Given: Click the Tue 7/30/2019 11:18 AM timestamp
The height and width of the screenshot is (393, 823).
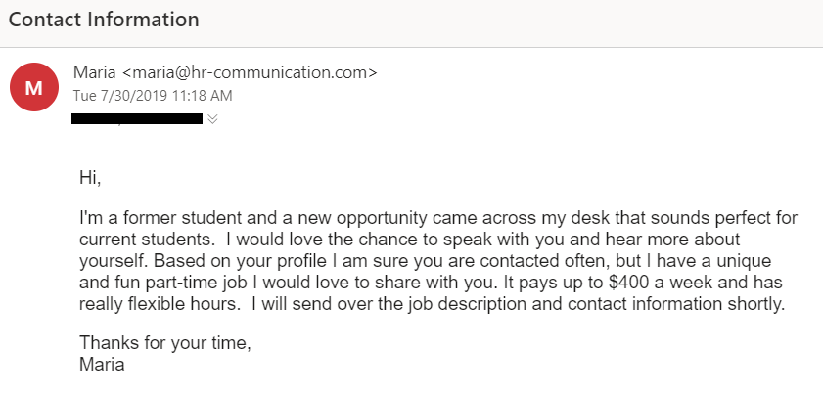Looking at the screenshot, I should pos(153,96).
